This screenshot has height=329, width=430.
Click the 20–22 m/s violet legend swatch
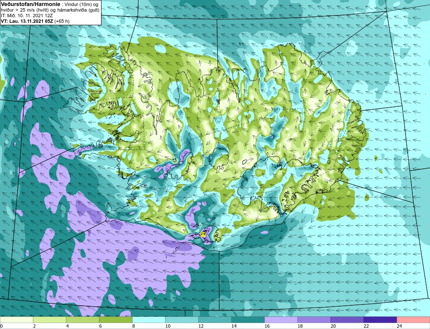[347, 320]
